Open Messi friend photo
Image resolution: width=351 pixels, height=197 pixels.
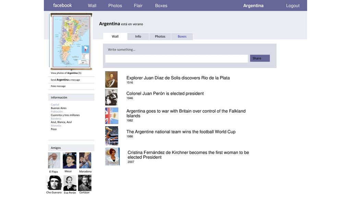(x=69, y=160)
